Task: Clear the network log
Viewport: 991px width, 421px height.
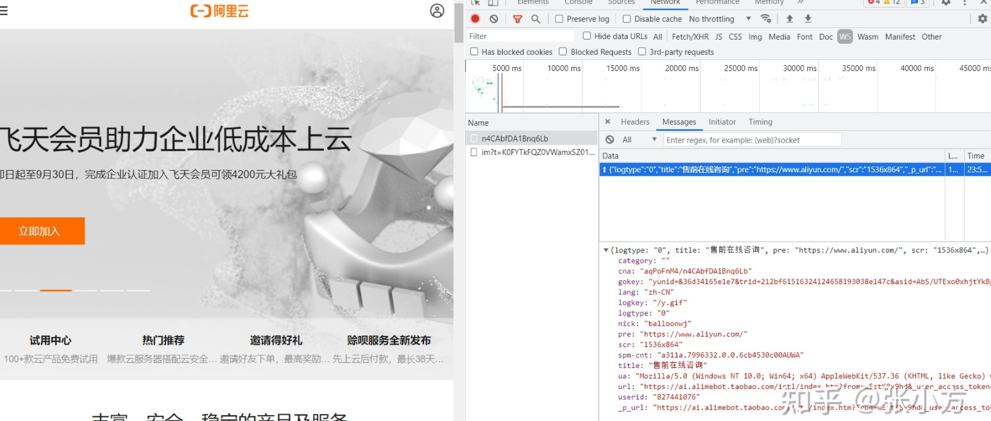Action: pyautogui.click(x=494, y=19)
